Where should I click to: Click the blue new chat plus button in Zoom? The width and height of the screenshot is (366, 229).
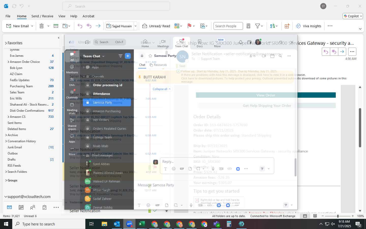[128, 56]
